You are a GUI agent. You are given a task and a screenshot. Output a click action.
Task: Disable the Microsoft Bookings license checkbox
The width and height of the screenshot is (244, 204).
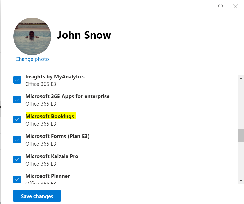pyautogui.click(x=17, y=120)
